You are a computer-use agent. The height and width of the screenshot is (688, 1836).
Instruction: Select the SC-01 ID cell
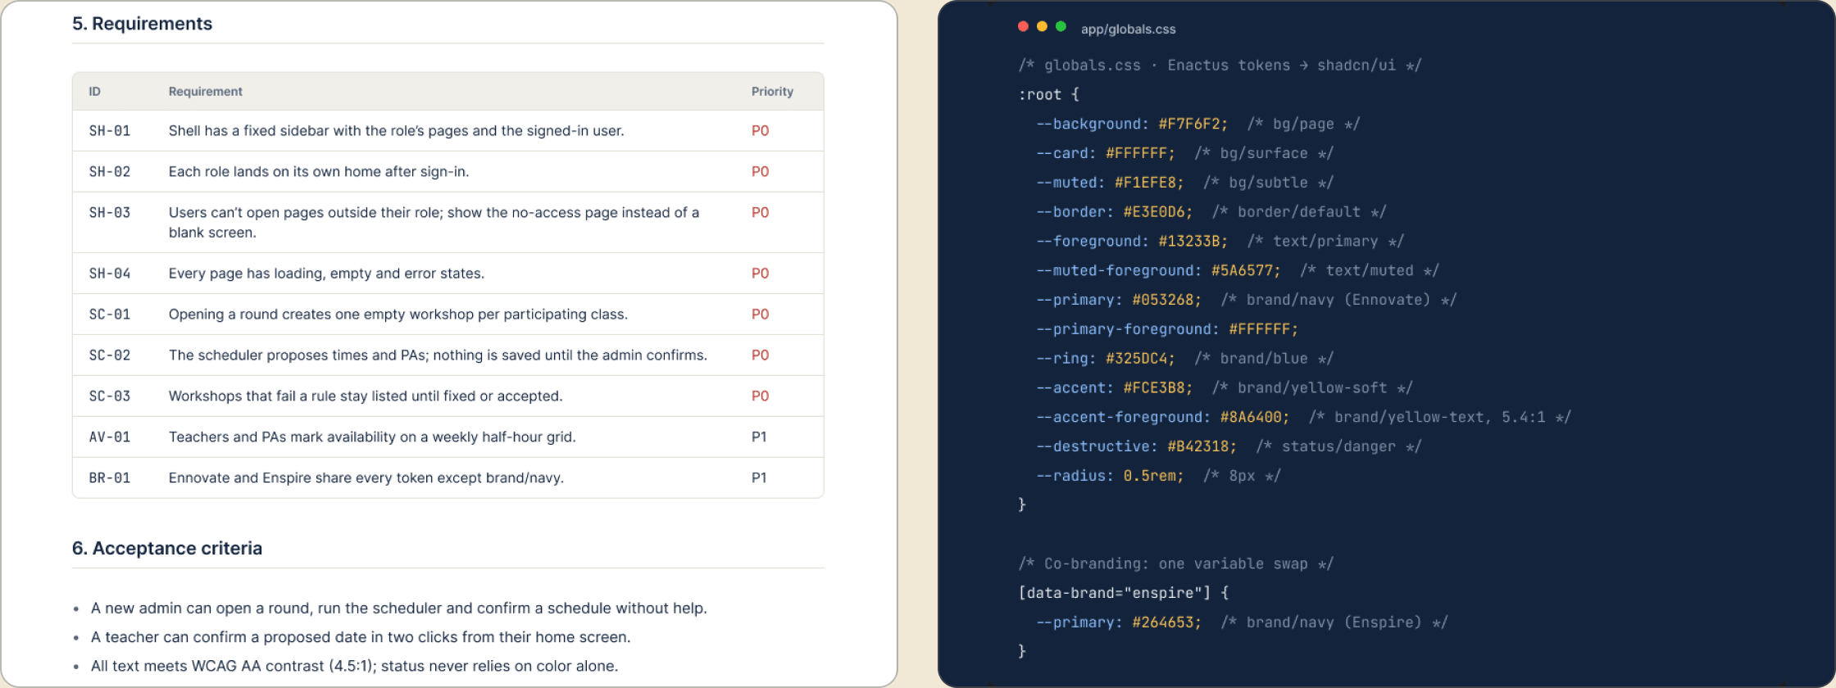(x=110, y=315)
